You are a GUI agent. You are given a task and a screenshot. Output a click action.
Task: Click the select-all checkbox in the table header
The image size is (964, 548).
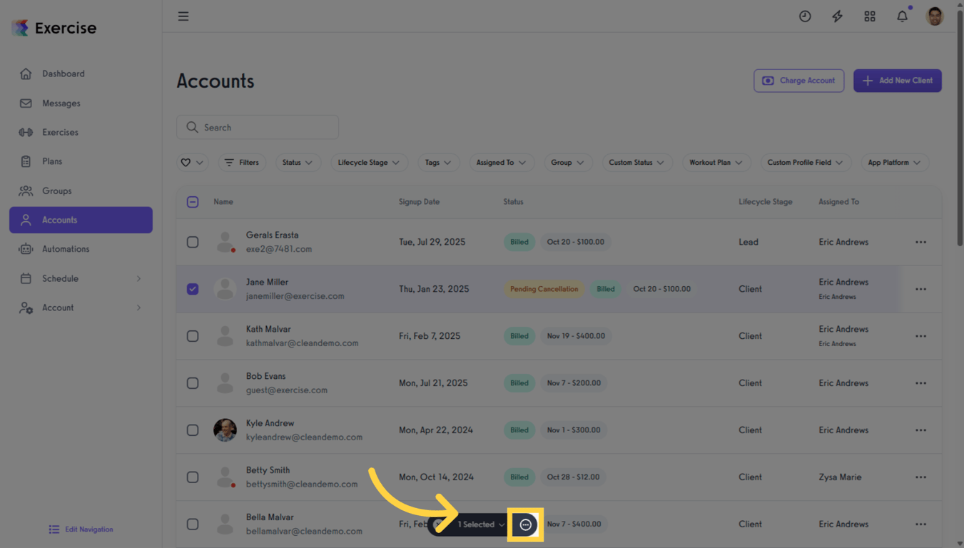[x=193, y=201]
